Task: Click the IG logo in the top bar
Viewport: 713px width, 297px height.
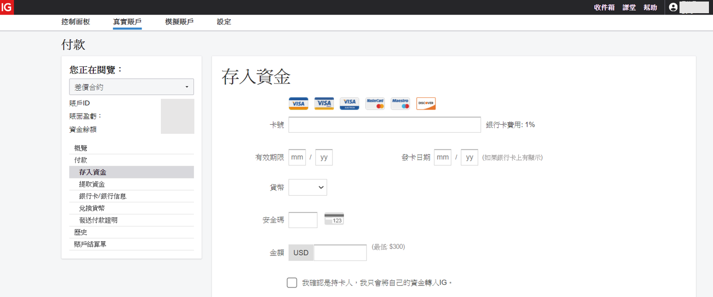Action: 7,7
